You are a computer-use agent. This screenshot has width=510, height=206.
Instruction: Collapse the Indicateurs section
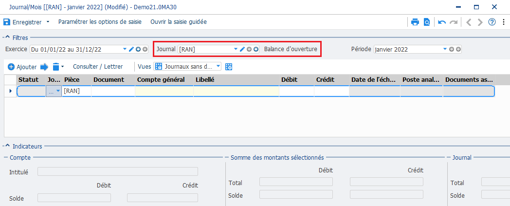point(7,147)
